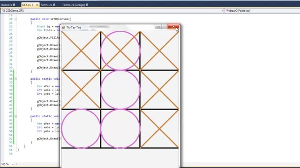Minimize the Tic-Tac-Toe window
This screenshot has width=300, height=168.
click(158, 27)
